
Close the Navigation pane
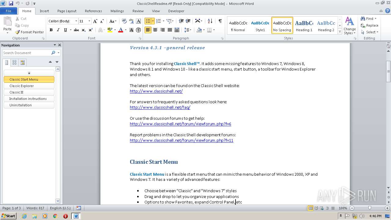coord(60,45)
